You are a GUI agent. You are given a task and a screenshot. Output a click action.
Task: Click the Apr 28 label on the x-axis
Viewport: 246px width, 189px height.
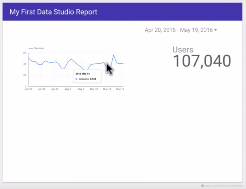point(54,89)
